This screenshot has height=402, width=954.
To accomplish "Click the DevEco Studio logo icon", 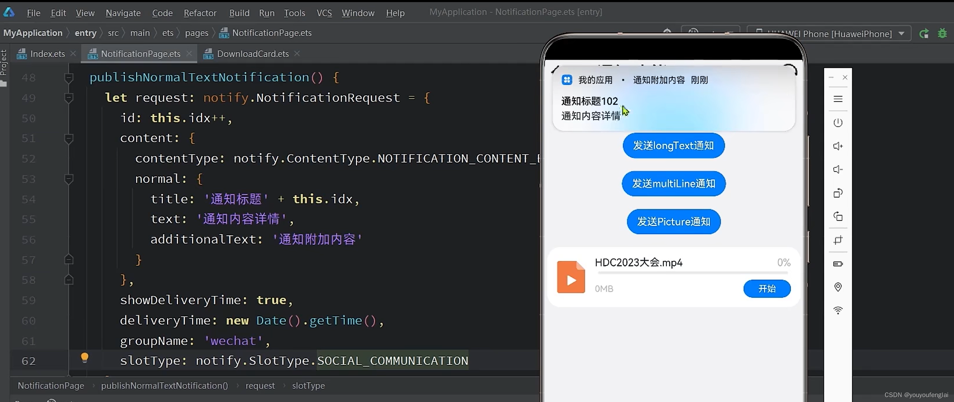I will pos(9,12).
